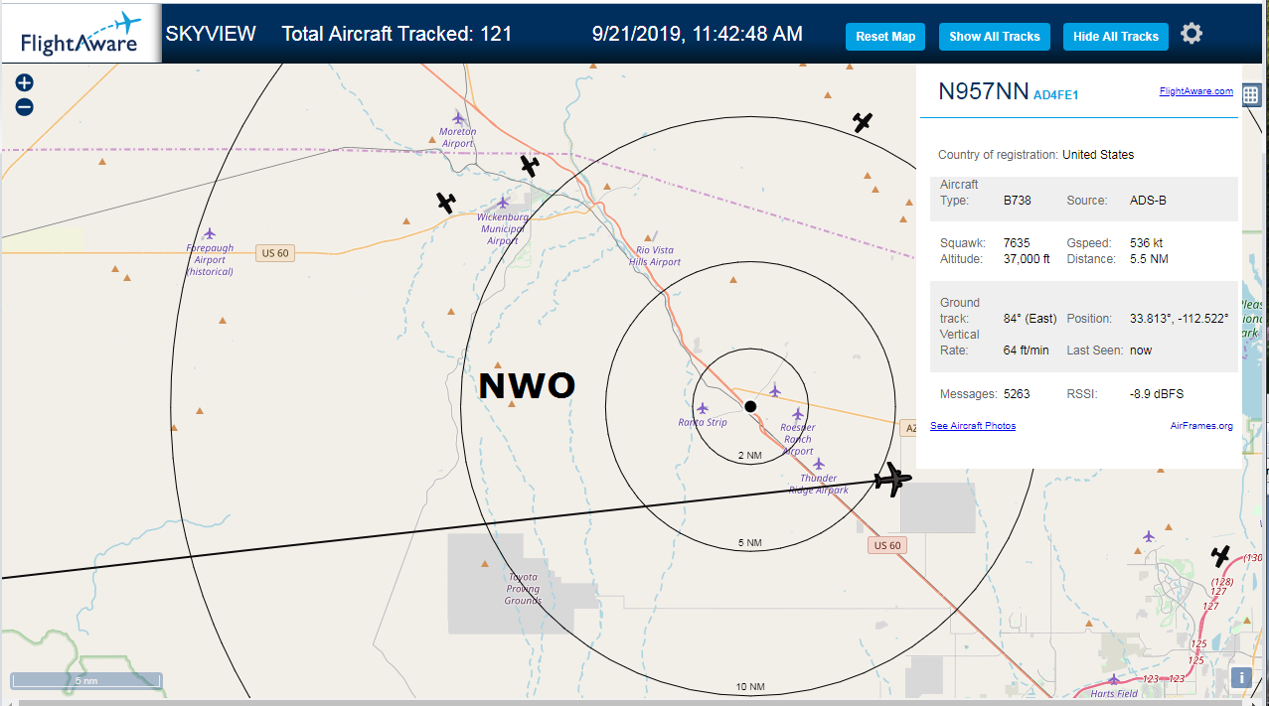This screenshot has height=706, width=1269.
Task: Select the aircraft near highway marker 128
Action: pos(1220,556)
